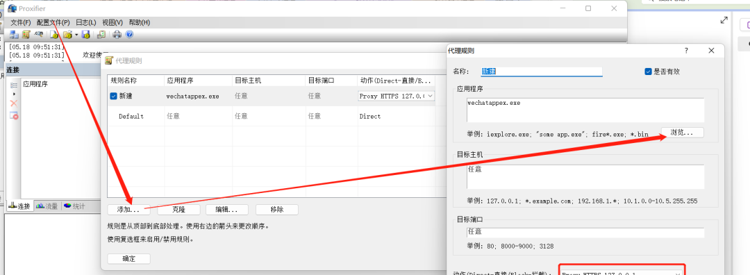Click the 目标主机 column header
The image size is (750, 275).
[268, 81]
